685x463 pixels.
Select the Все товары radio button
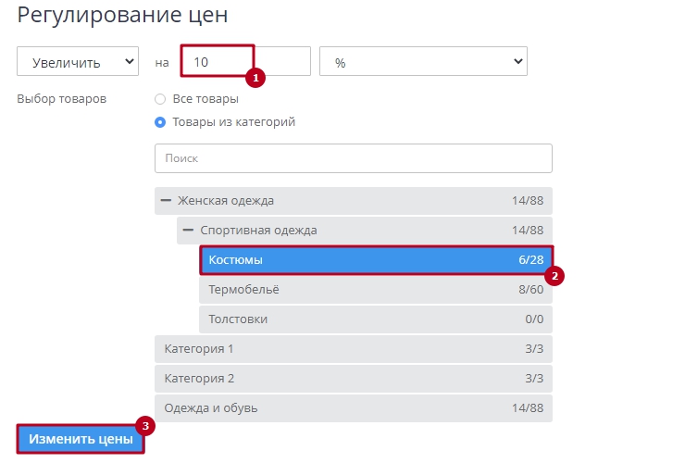[160, 99]
